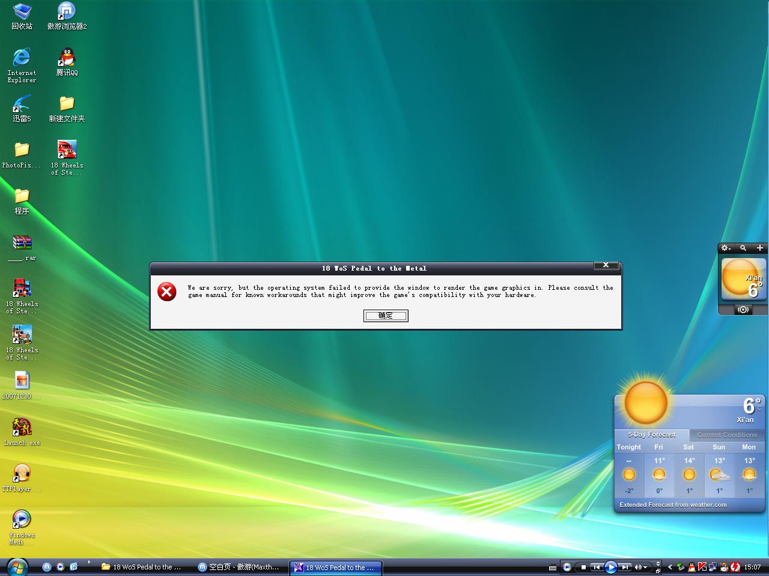769x576 pixels.
Task: Select the PhotoFis... folder on desktop
Action: [x=22, y=155]
